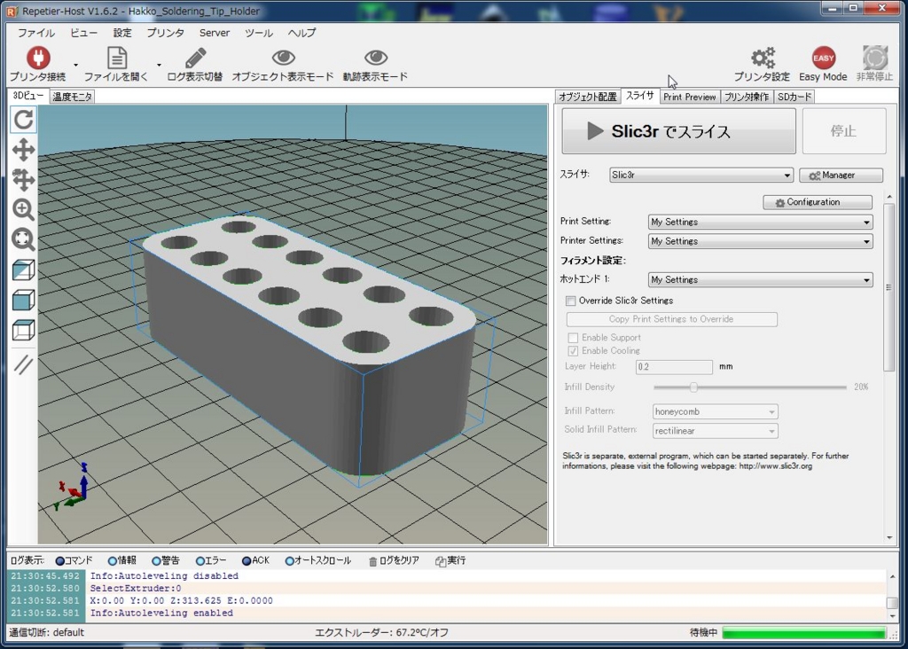Open the スライサ Slic3r dropdown
This screenshot has width=908, height=649.
pyautogui.click(x=701, y=175)
